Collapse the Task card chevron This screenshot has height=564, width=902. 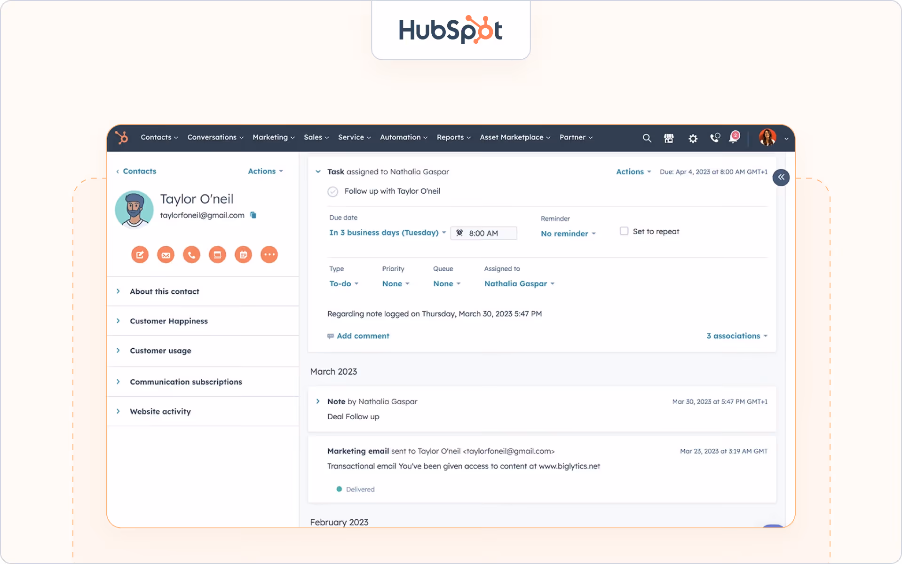[318, 172]
